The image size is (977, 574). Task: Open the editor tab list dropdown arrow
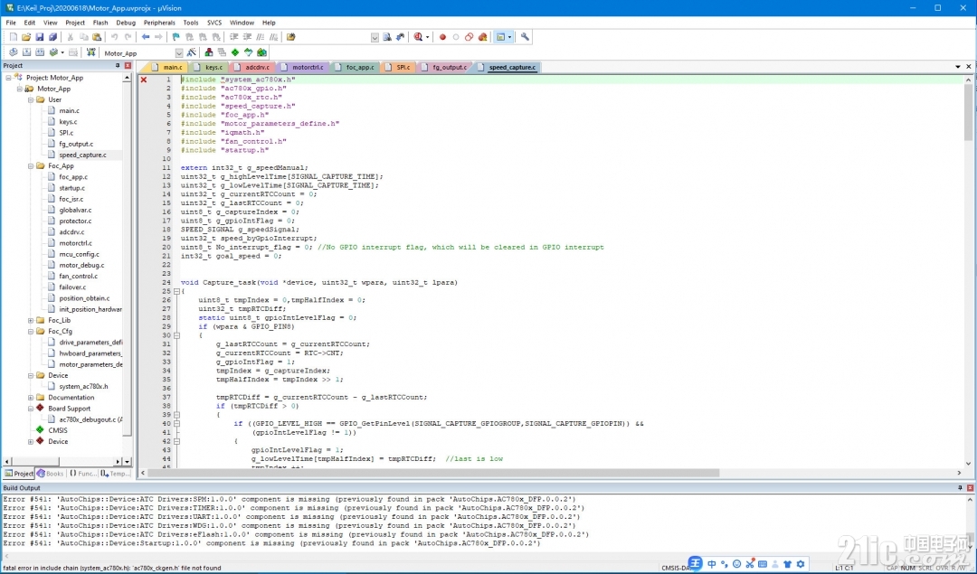pos(958,67)
